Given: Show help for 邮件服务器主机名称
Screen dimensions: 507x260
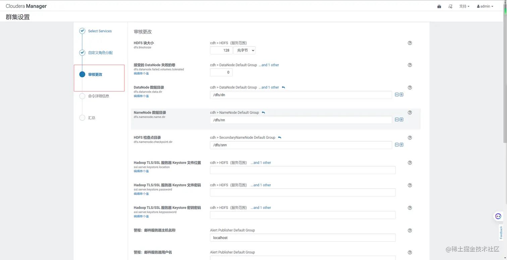Looking at the screenshot, I should point(410,231).
